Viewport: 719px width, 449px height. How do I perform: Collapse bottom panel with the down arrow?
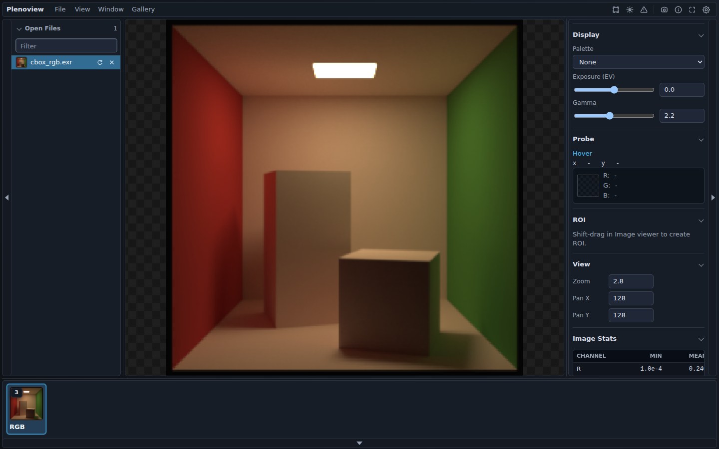pyautogui.click(x=359, y=443)
